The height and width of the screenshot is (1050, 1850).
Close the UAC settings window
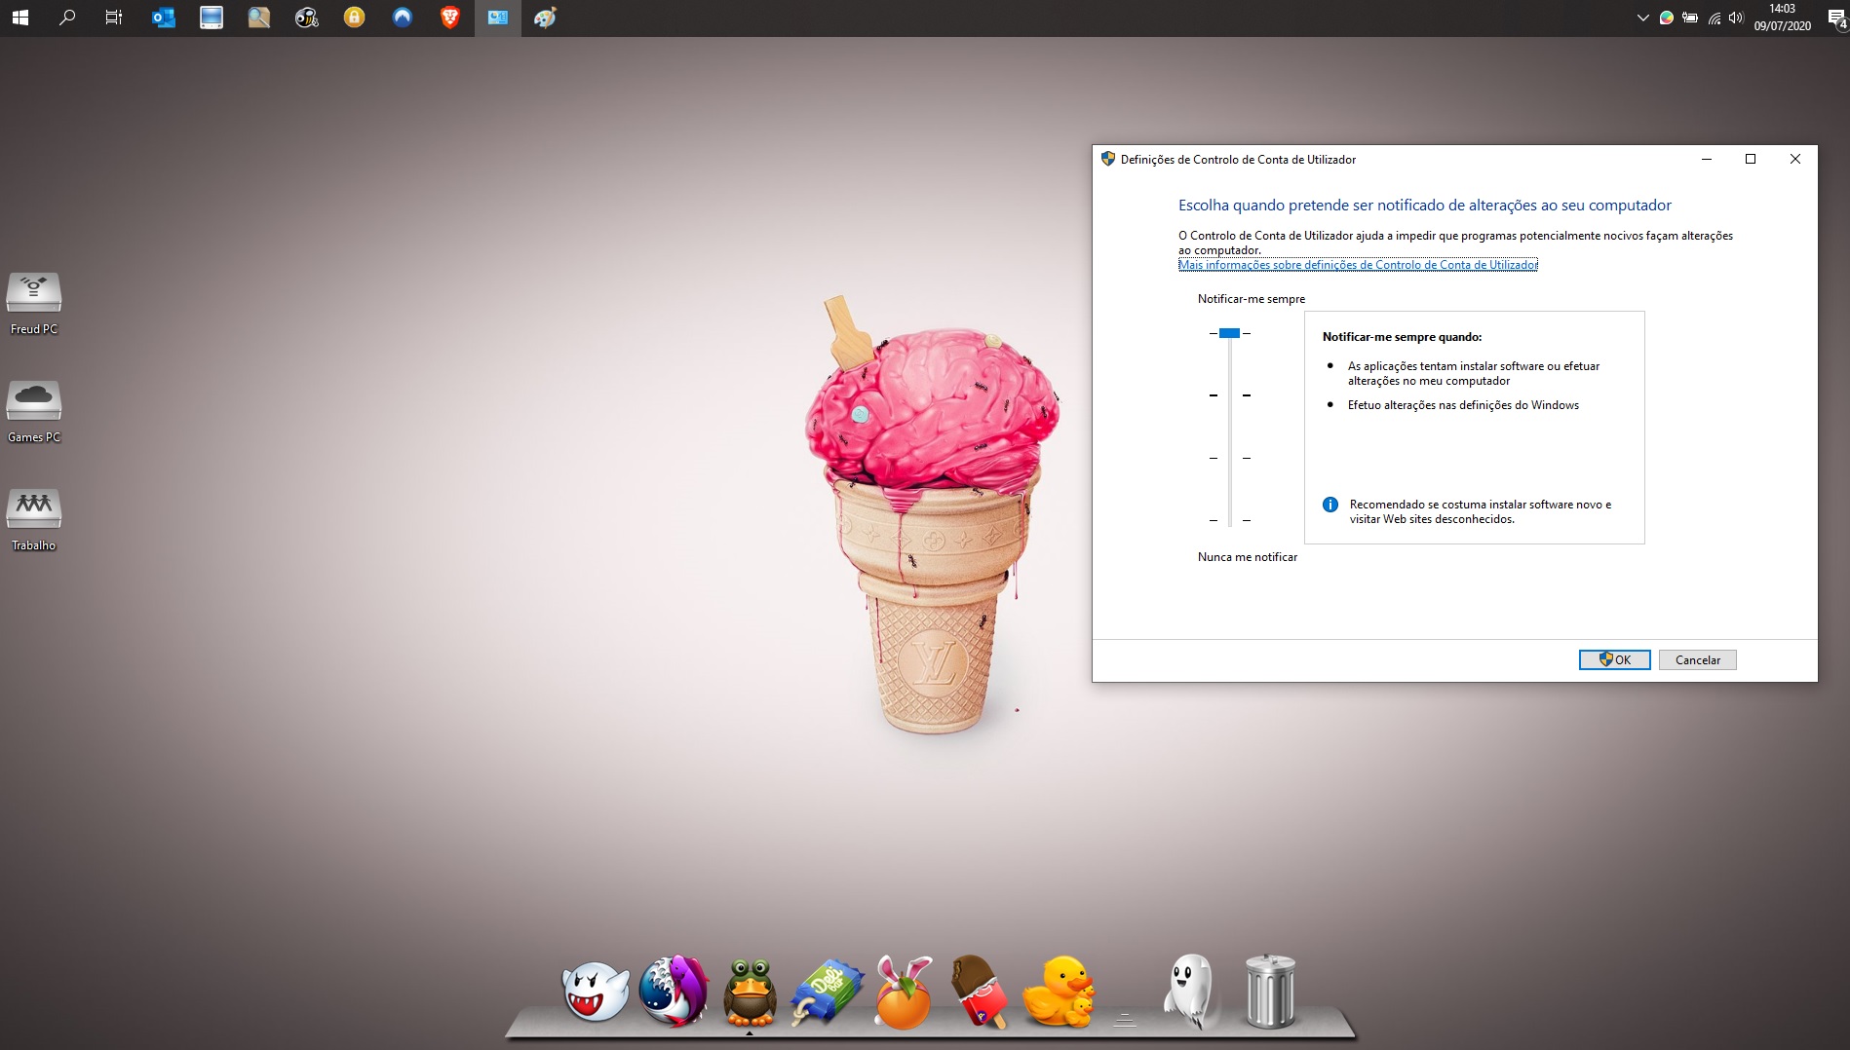pos(1795,159)
